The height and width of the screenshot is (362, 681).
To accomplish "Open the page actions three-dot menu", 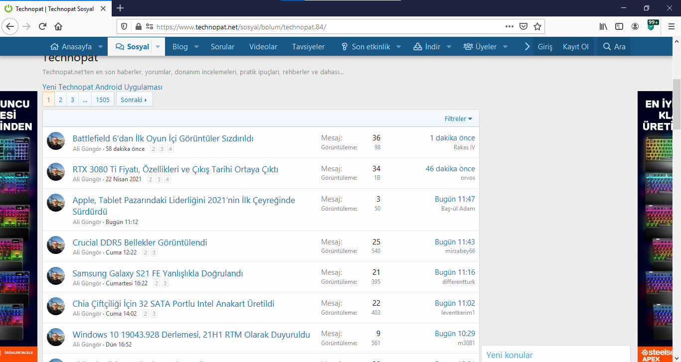I will (509, 26).
